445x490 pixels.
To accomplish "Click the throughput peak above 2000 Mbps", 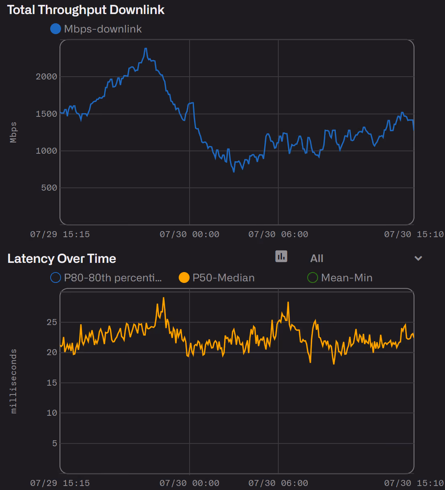I will (146, 49).
